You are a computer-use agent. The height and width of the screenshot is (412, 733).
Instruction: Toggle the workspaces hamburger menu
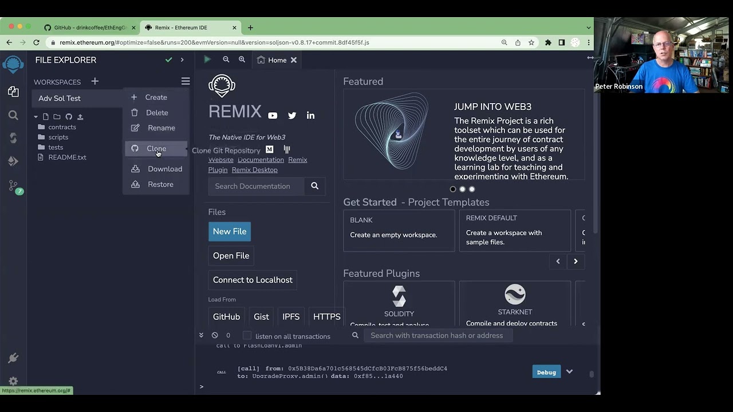pyautogui.click(x=186, y=81)
